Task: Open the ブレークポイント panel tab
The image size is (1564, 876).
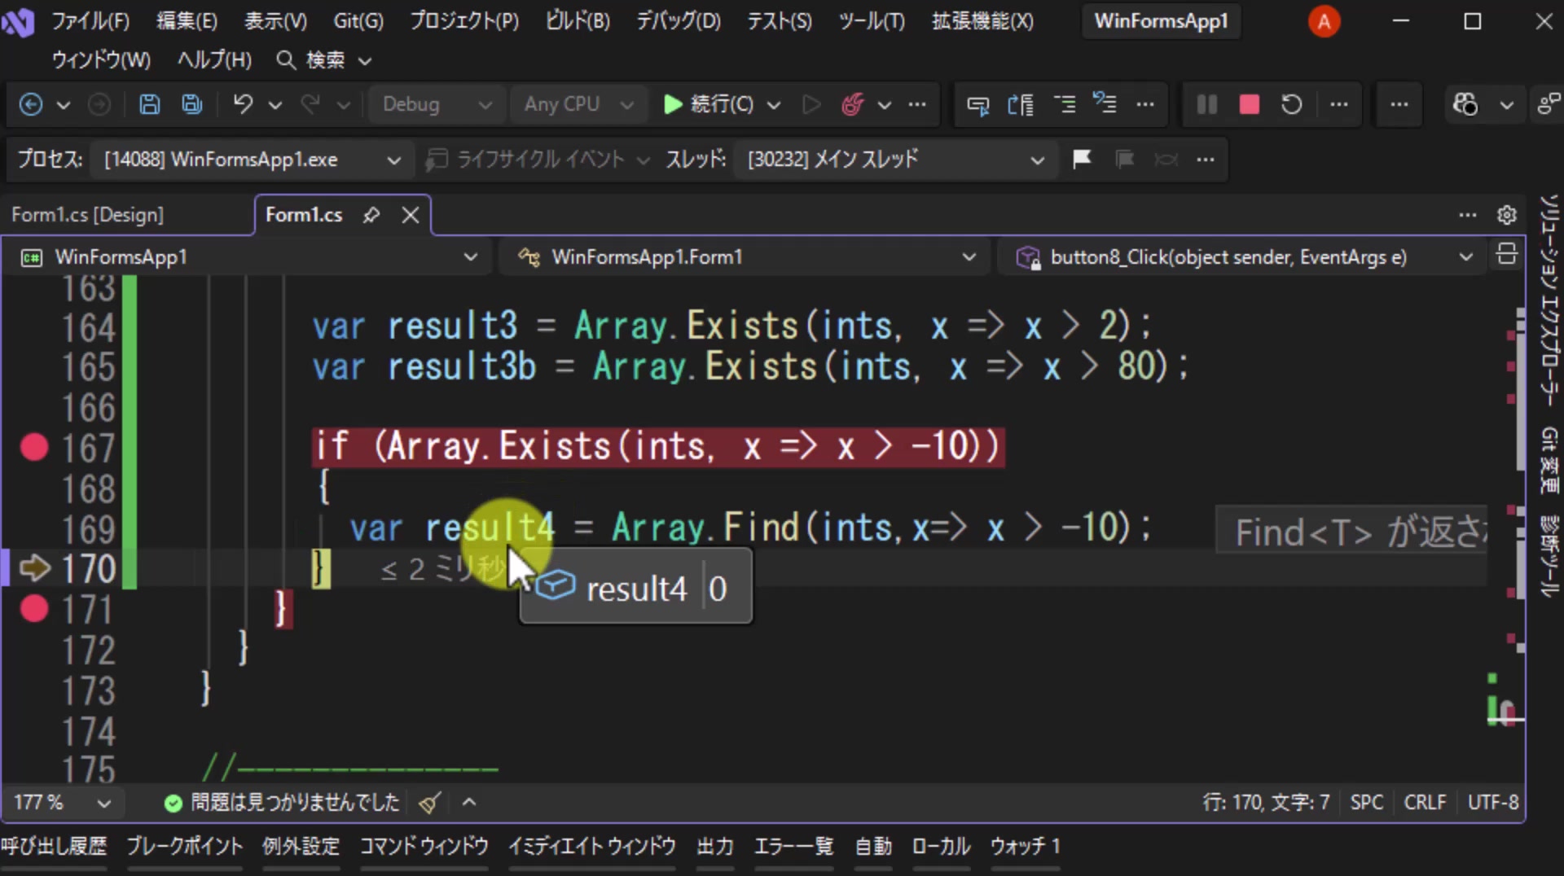Action: click(x=185, y=847)
